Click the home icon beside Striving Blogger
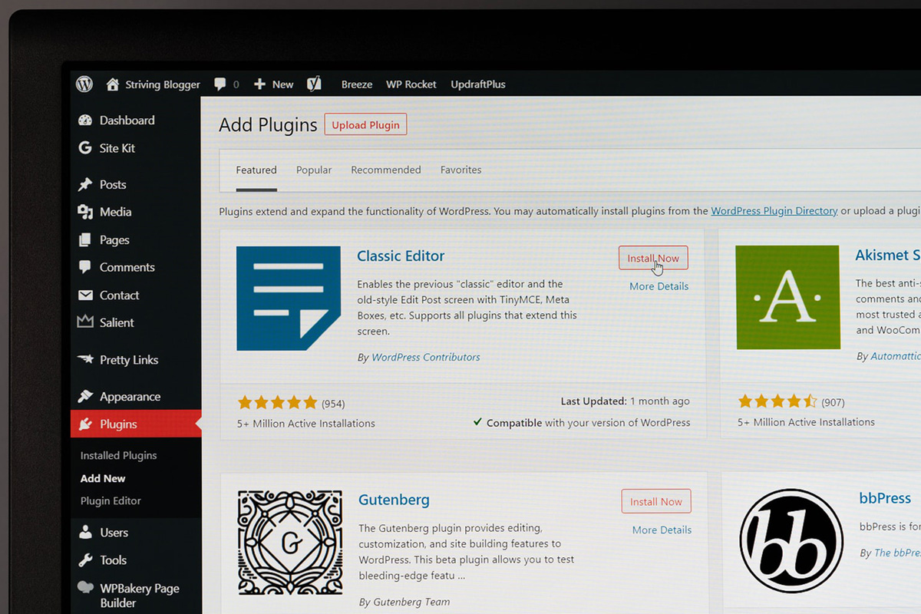This screenshot has height=614, width=921. click(x=113, y=84)
